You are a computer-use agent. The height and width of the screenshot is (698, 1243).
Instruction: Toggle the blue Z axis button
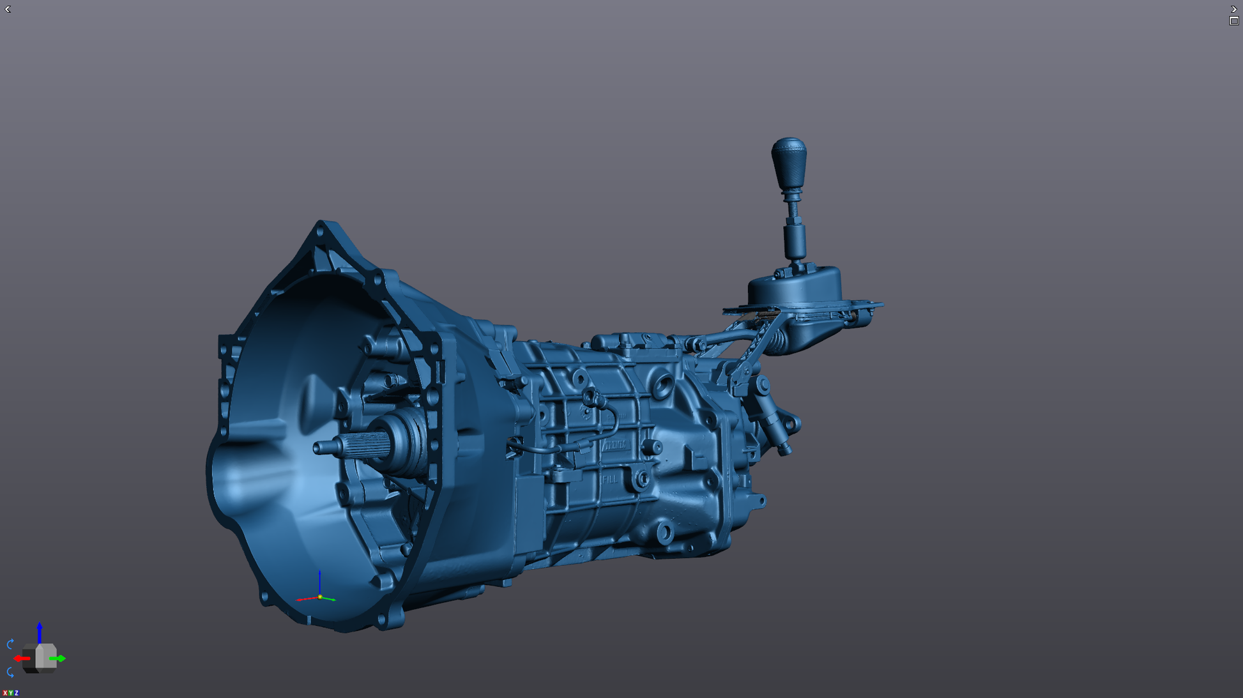[17, 693]
